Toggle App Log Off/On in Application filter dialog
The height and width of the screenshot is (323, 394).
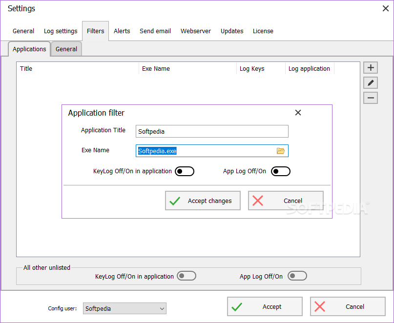click(x=280, y=171)
